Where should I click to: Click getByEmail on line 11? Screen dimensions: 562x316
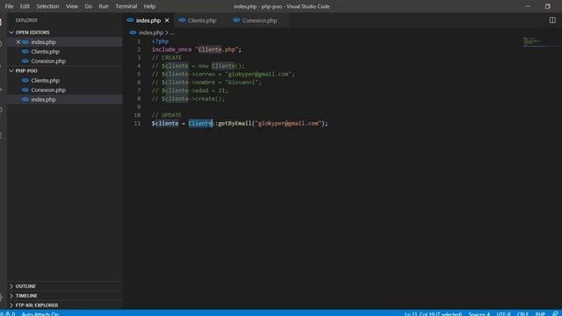[x=234, y=123]
